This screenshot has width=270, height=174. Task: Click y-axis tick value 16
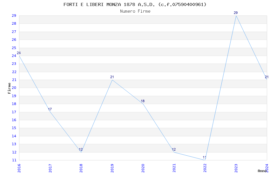coord(14,120)
